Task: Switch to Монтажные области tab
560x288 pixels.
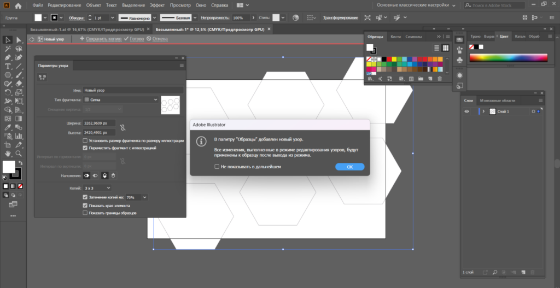Action: [x=497, y=101]
